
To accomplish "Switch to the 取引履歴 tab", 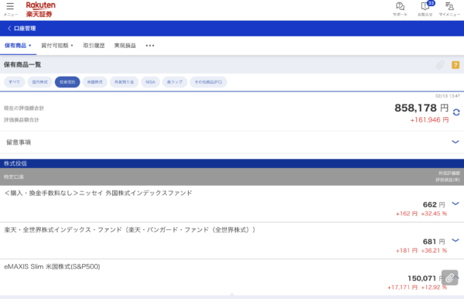I will click(94, 46).
